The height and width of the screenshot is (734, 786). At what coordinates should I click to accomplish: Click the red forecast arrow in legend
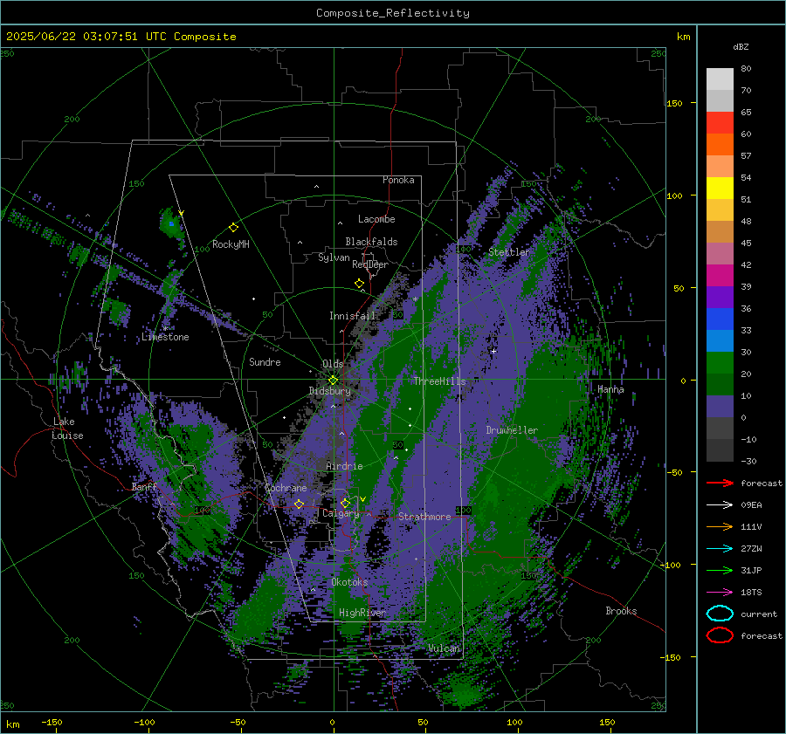click(720, 483)
